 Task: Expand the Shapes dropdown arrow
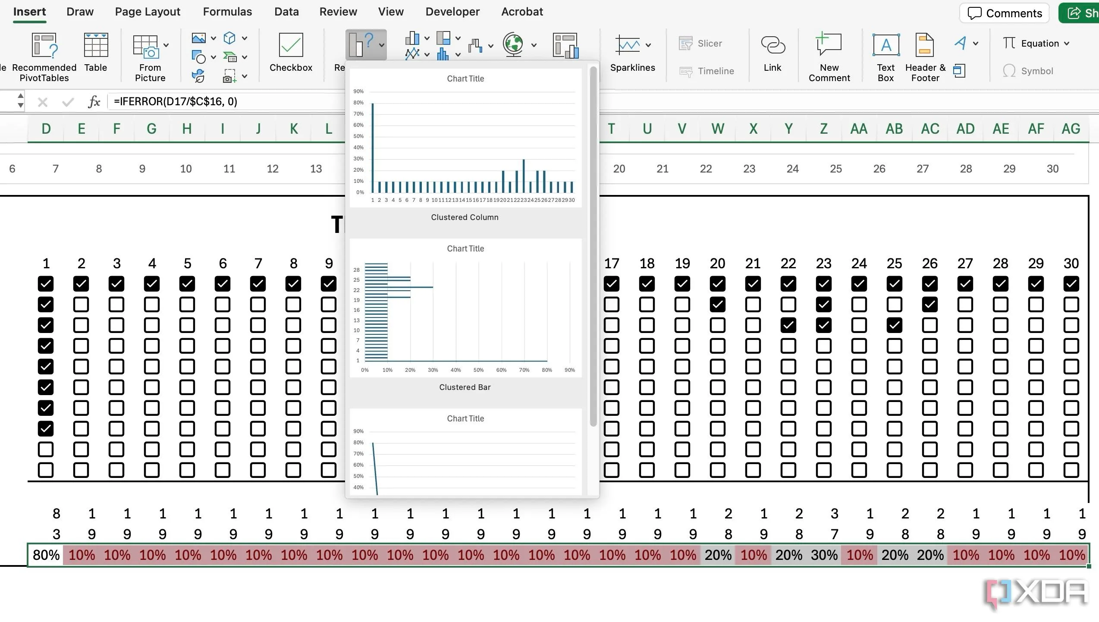[x=213, y=57]
